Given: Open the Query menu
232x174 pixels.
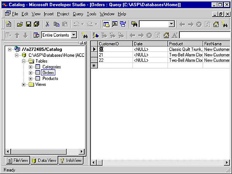Looking at the screenshot, I should coord(78,14).
